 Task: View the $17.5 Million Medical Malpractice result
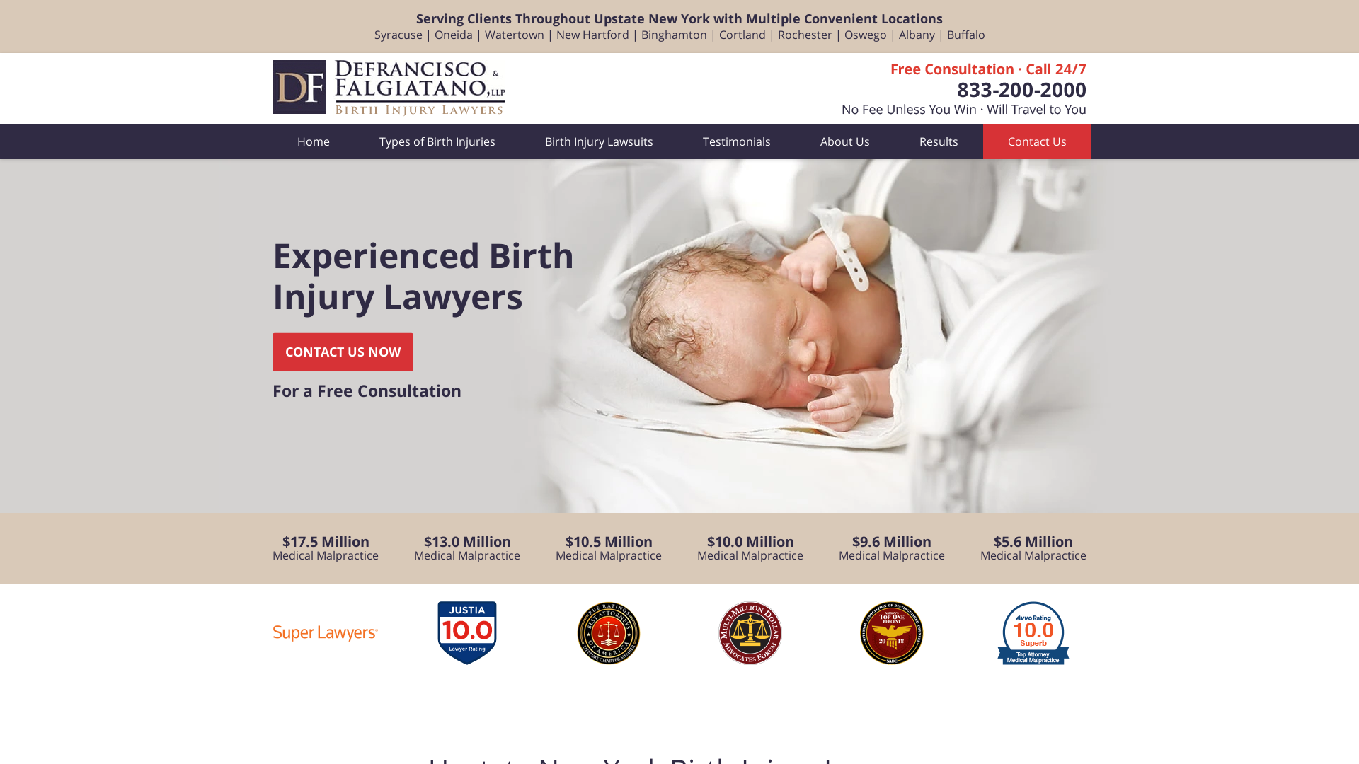pyautogui.click(x=326, y=548)
